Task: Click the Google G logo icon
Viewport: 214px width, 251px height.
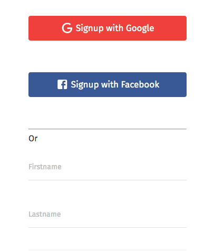Action: pos(67,28)
